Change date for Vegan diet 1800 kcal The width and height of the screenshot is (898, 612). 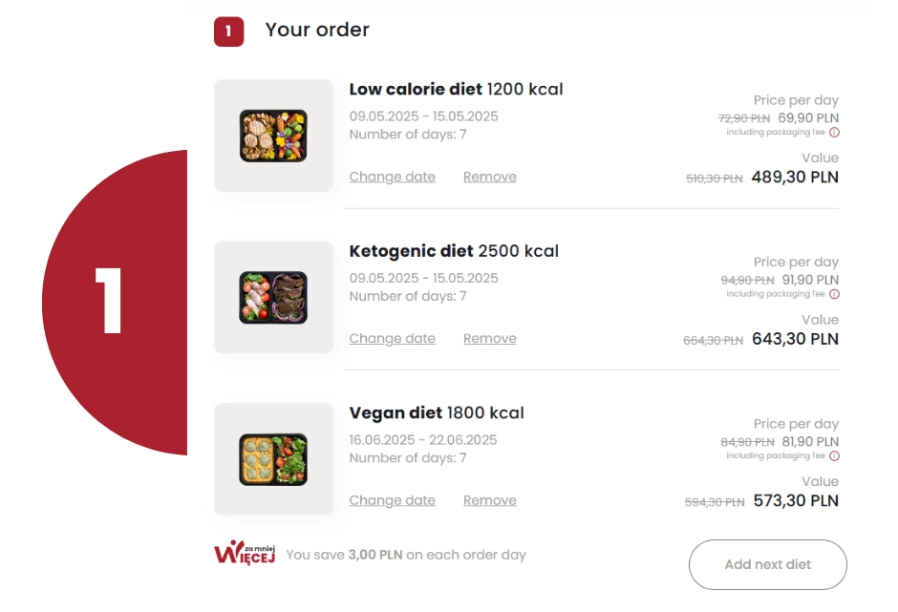[393, 500]
